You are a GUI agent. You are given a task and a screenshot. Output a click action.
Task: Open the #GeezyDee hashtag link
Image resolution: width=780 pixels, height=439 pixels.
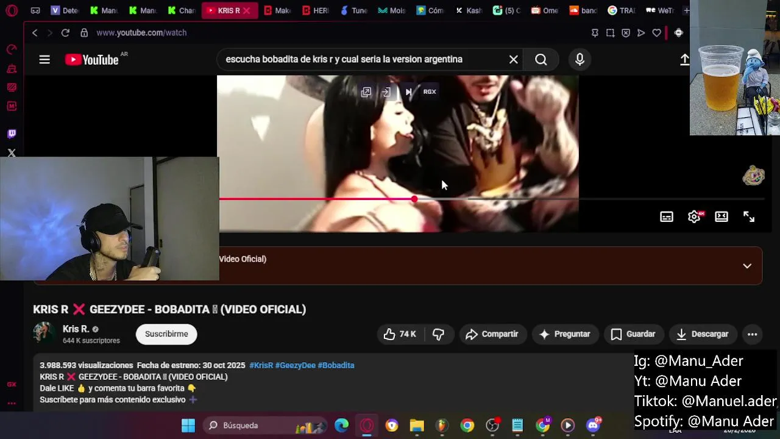click(295, 365)
